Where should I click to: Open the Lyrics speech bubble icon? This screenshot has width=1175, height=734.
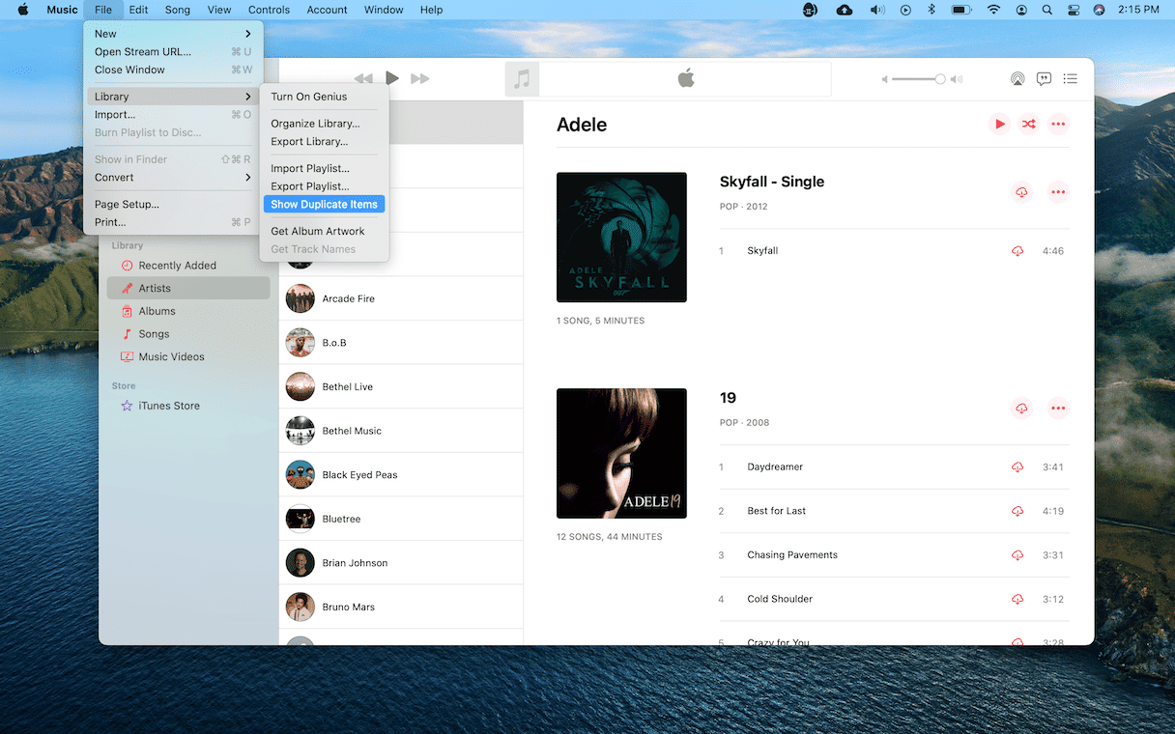pyautogui.click(x=1044, y=79)
